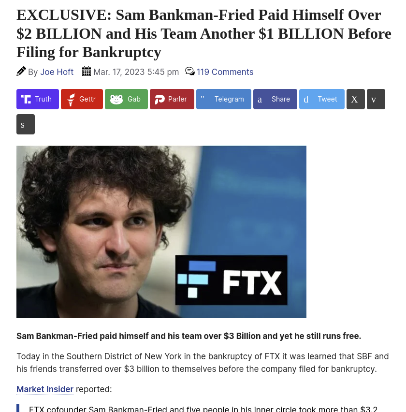Open author Joe Hoft's page
Image resolution: width=406 pixels, height=412 pixels.
57,72
